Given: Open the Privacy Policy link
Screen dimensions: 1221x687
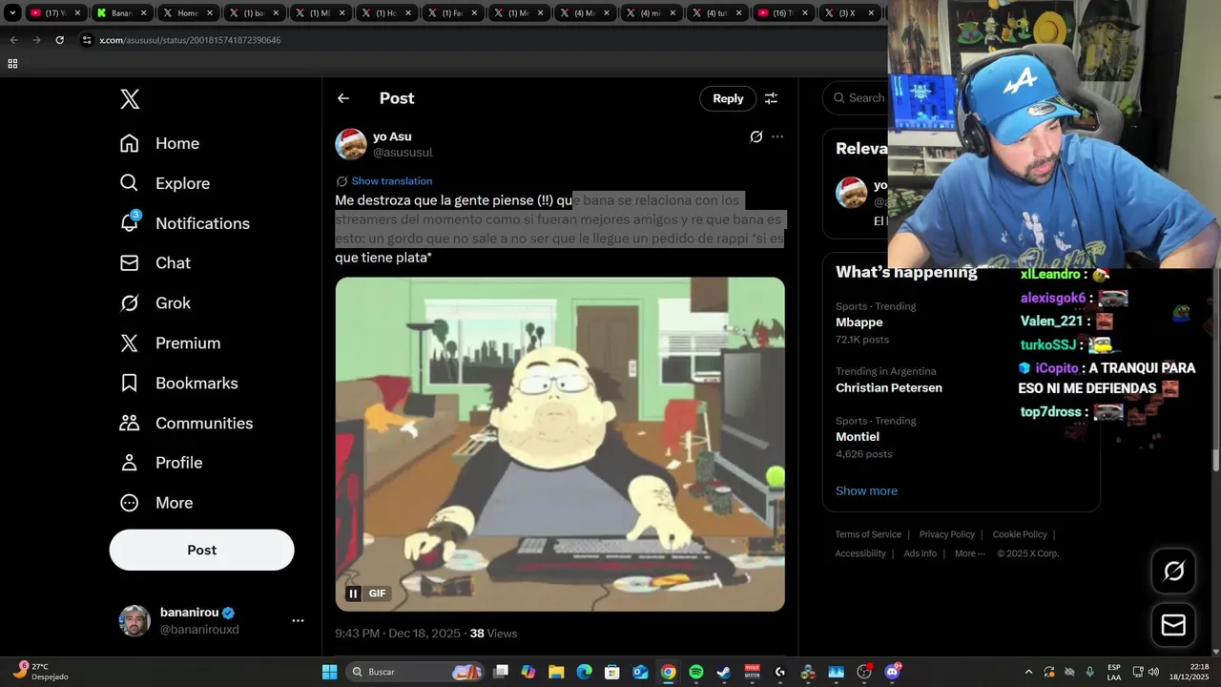Looking at the screenshot, I should [946, 534].
